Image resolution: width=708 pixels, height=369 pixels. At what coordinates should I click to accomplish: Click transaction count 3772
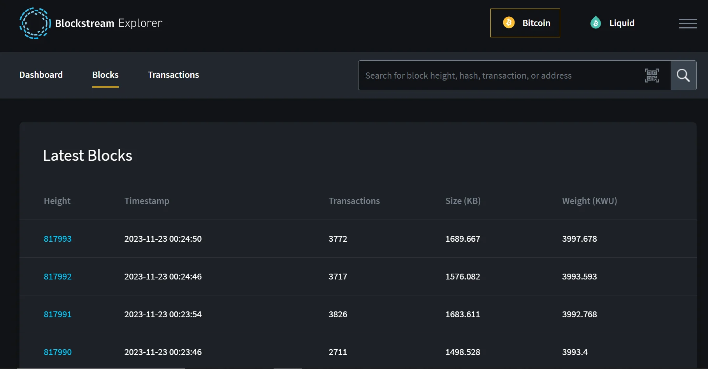click(x=338, y=239)
